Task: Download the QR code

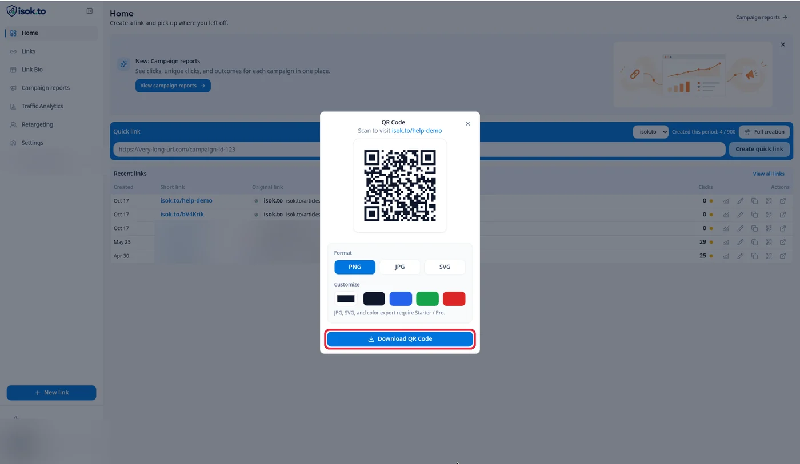Action: (x=400, y=339)
